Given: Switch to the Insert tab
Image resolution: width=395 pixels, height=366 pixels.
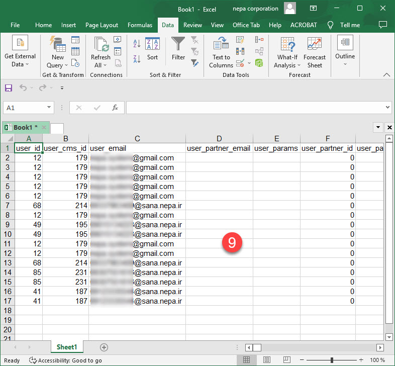Looking at the screenshot, I should [68, 25].
